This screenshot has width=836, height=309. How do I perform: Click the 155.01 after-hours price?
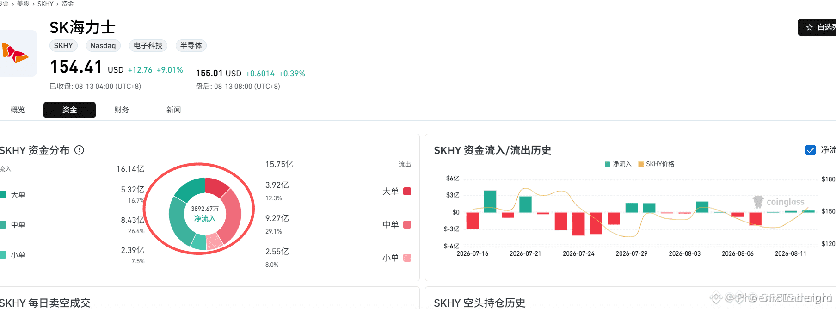coord(209,73)
